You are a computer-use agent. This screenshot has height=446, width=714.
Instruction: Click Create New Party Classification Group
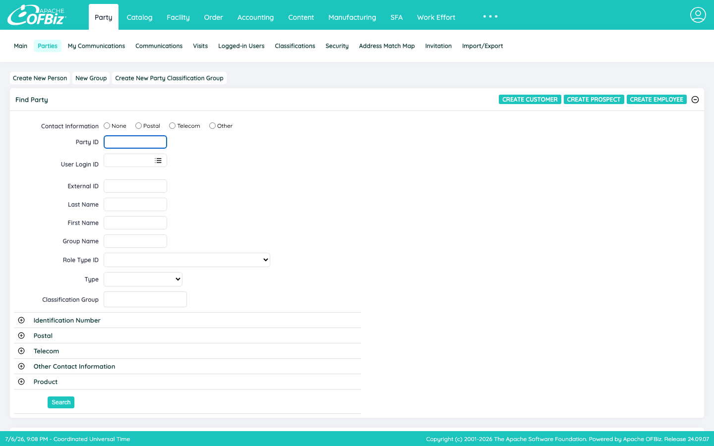click(x=169, y=78)
